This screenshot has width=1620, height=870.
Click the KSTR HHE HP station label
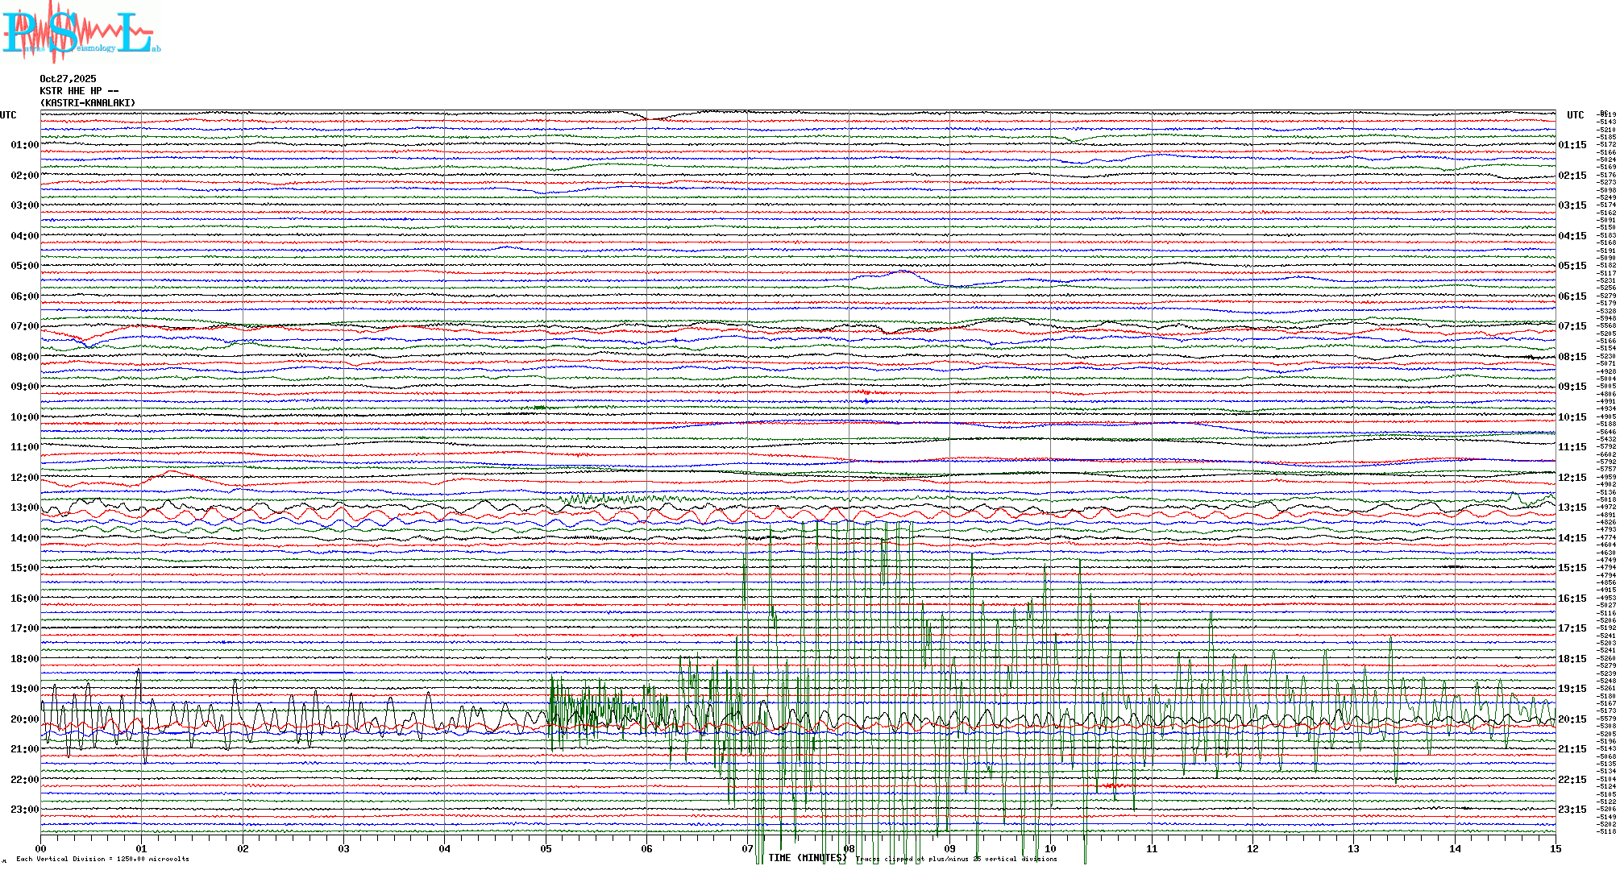[78, 91]
